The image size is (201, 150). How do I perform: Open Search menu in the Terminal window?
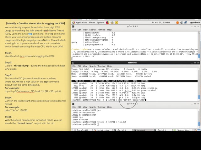tap(92, 66)
